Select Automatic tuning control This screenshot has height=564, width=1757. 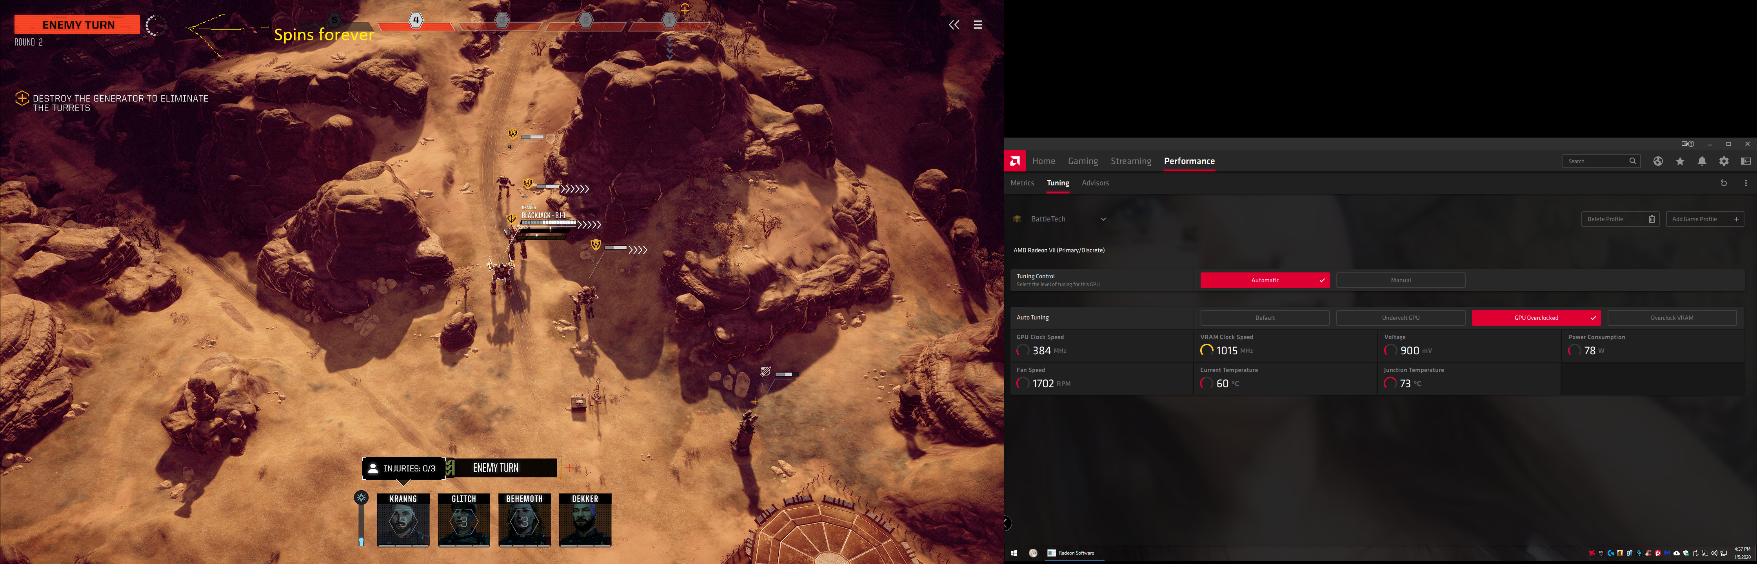[x=1265, y=280]
